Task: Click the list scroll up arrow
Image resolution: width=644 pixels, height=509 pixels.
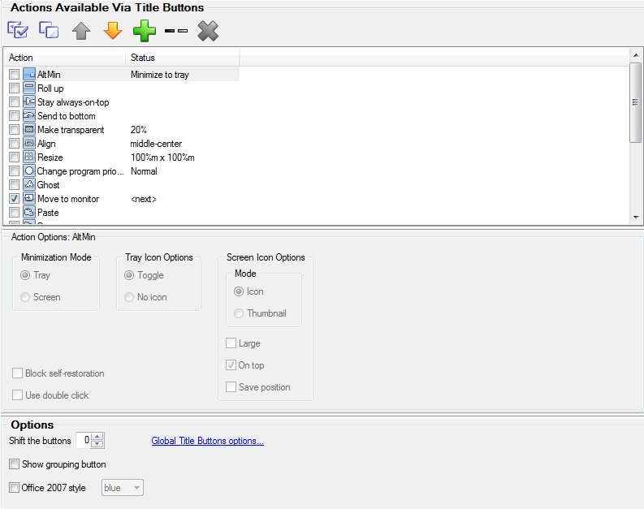Action: pos(636,55)
